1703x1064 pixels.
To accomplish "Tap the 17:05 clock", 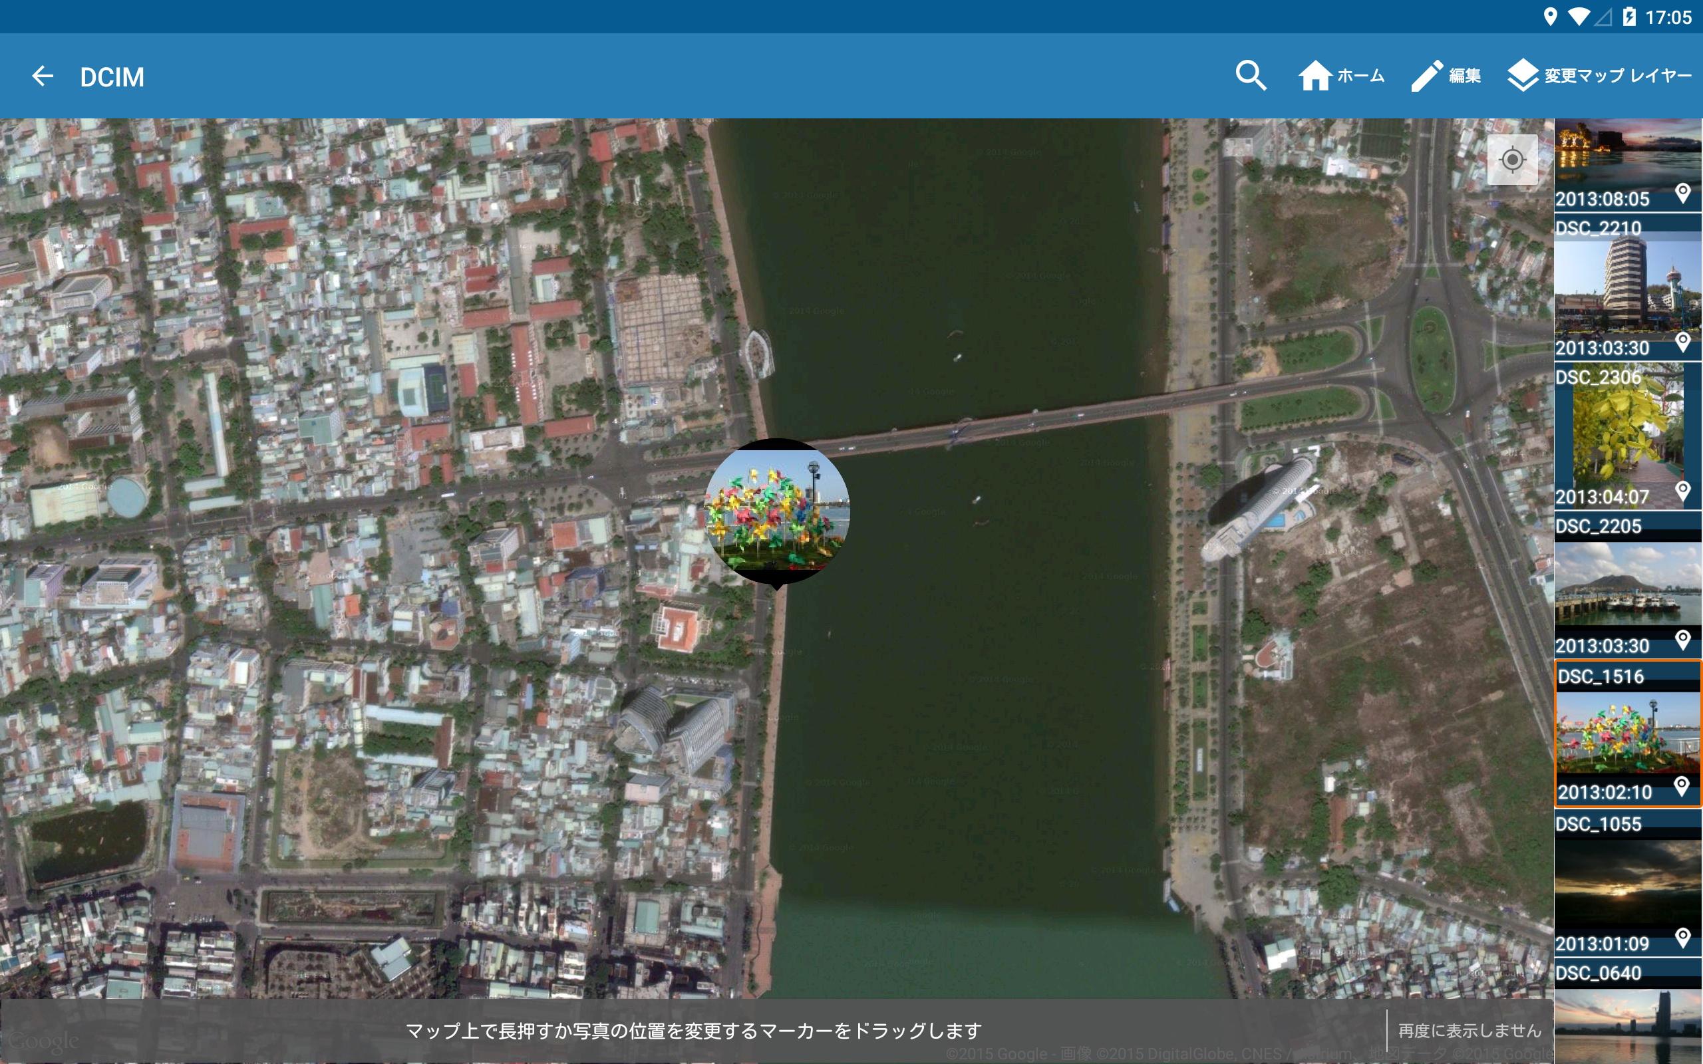I will click(x=1668, y=17).
